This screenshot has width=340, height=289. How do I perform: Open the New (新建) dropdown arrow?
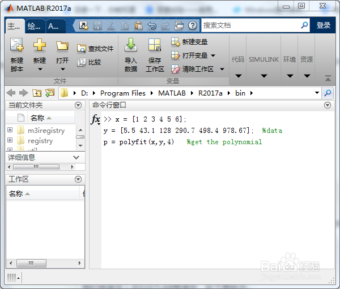pos(40,69)
